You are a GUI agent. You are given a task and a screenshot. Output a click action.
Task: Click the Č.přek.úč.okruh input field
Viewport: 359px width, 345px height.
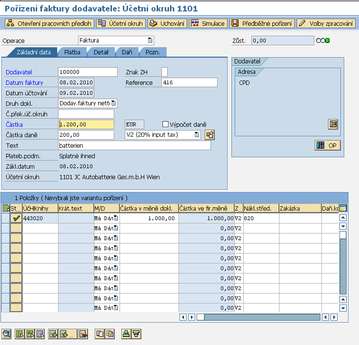coord(86,114)
